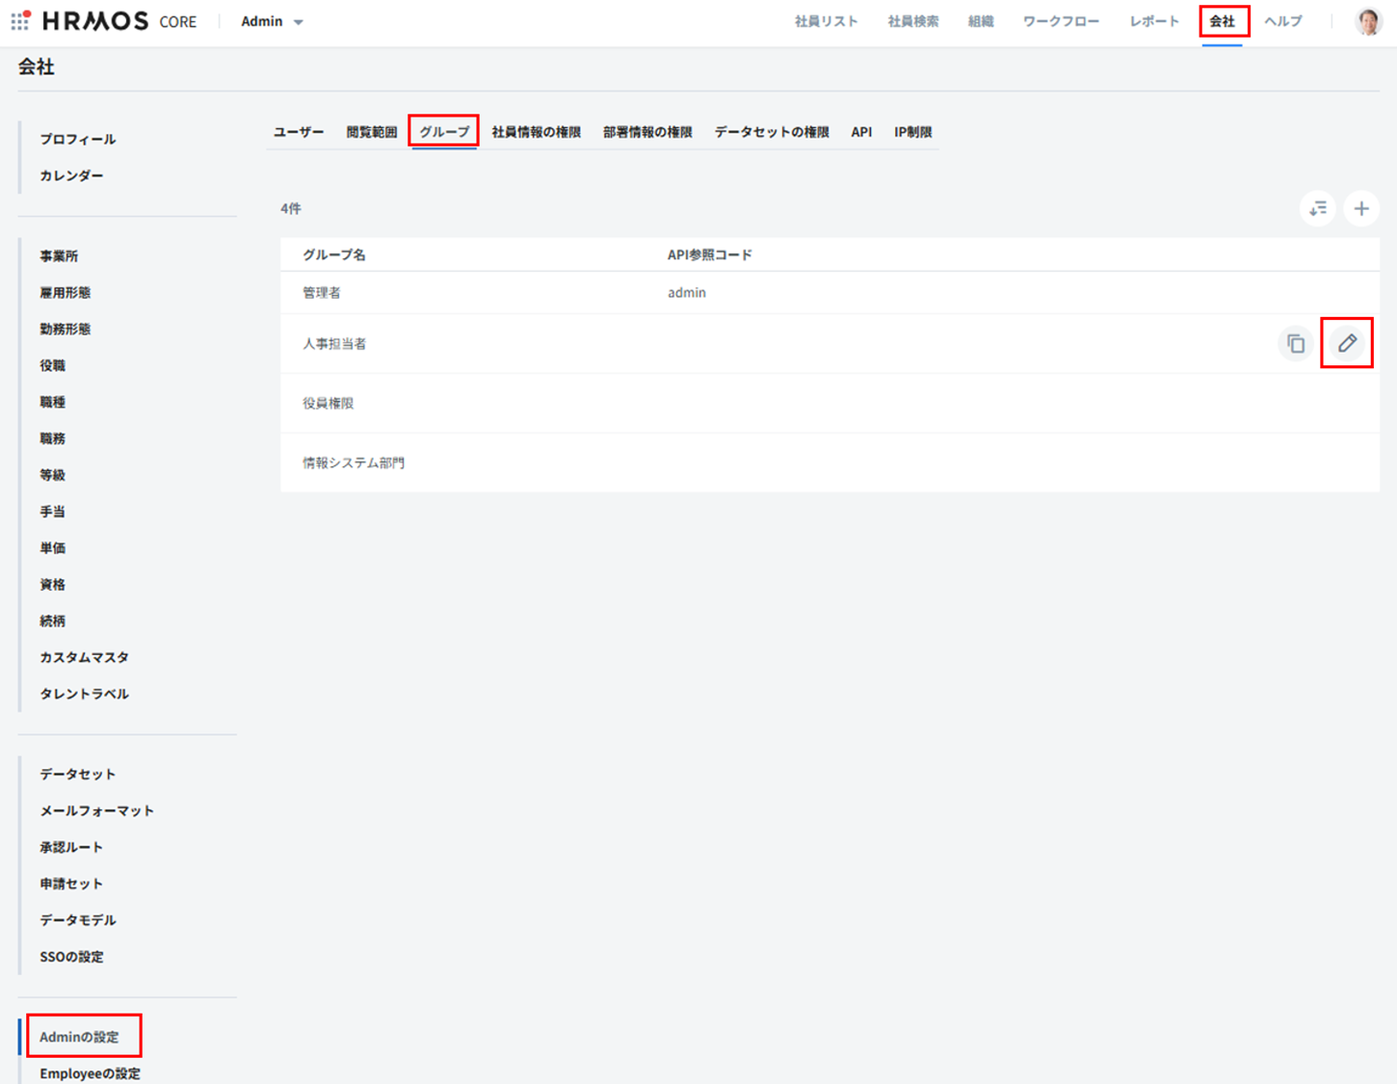Open the プロフィール sidebar link
1397x1084 pixels.
(x=77, y=139)
